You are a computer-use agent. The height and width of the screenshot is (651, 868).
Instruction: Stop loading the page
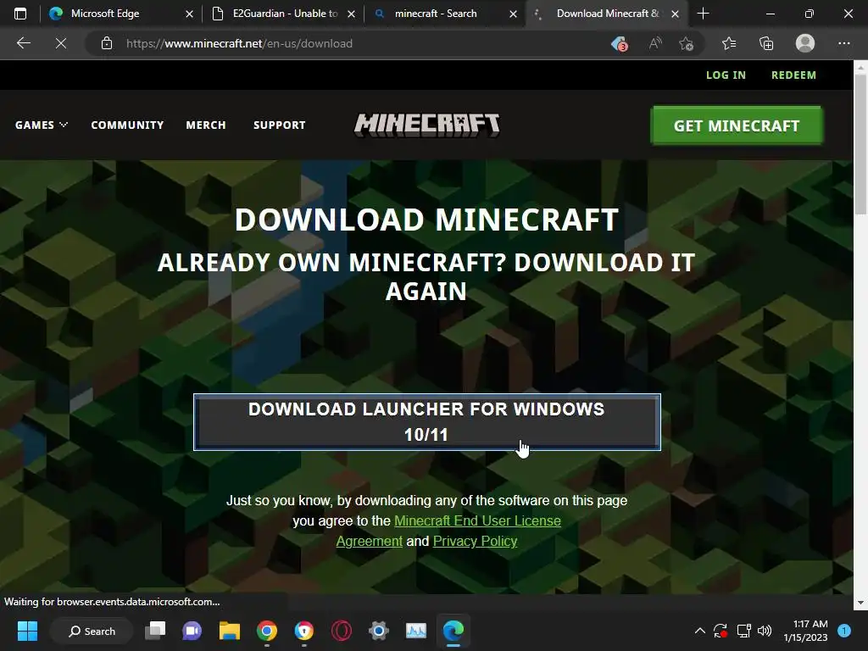click(61, 43)
